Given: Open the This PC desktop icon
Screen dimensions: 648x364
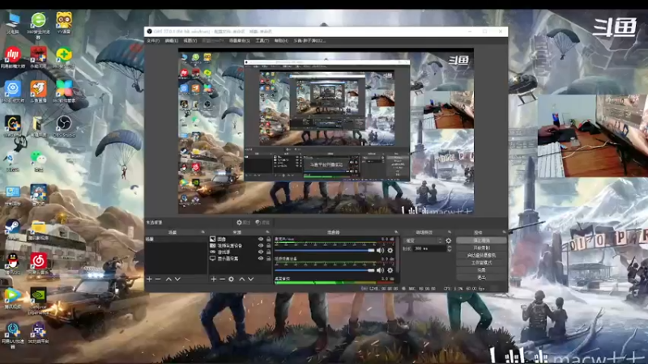Looking at the screenshot, I should pyautogui.click(x=12, y=23).
